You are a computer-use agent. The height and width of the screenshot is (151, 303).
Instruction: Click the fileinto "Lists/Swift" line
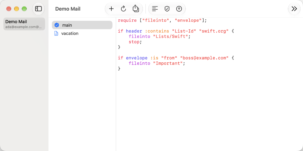tap(159, 36)
